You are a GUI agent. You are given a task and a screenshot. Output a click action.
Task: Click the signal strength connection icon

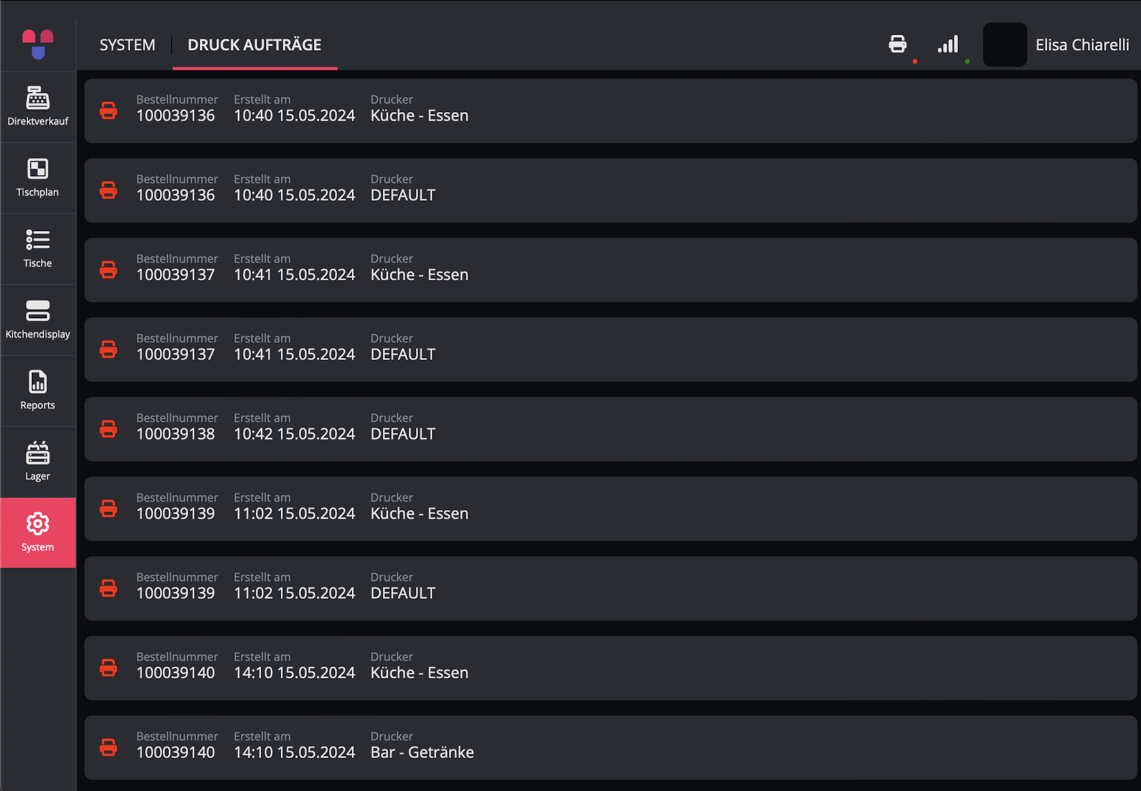[948, 44]
